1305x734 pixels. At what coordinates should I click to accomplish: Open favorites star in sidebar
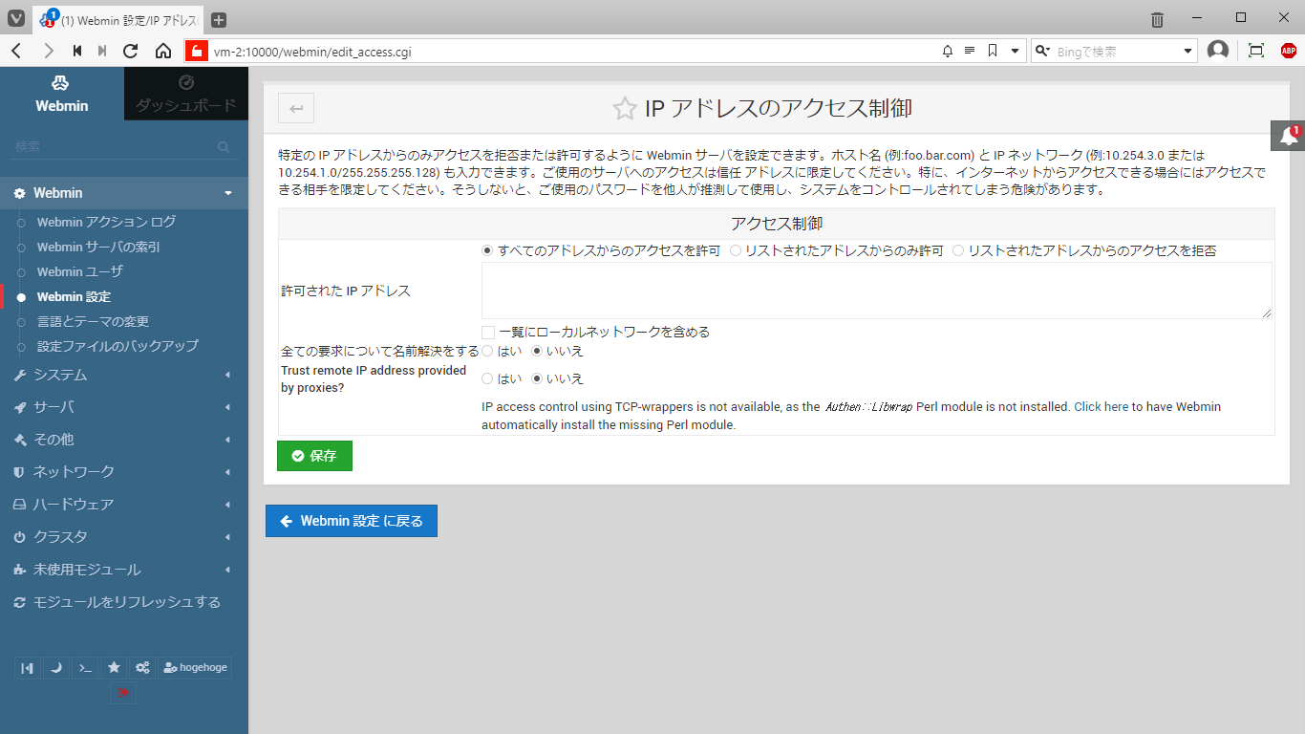(114, 667)
